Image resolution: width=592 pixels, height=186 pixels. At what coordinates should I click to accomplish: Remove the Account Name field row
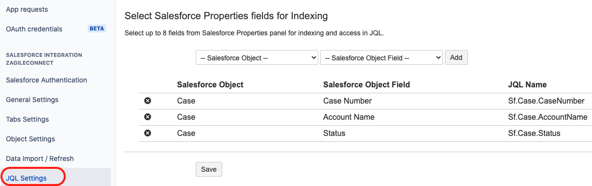[x=147, y=117]
